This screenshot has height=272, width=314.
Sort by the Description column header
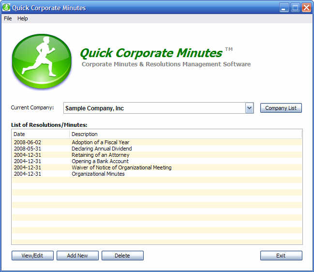pyautogui.click(x=185, y=134)
